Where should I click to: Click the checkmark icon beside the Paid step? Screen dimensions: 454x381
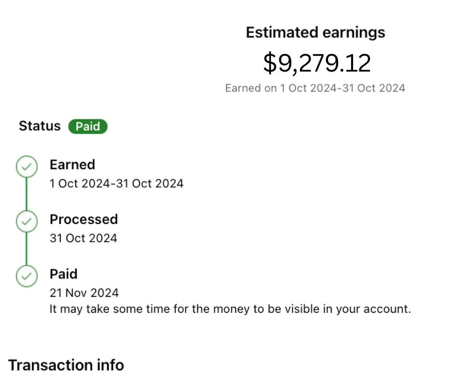tap(27, 277)
